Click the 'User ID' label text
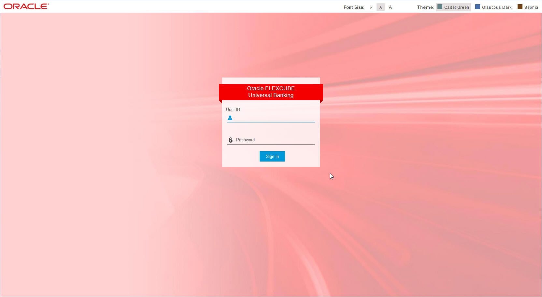Image resolution: width=542 pixels, height=297 pixels. 233,110
